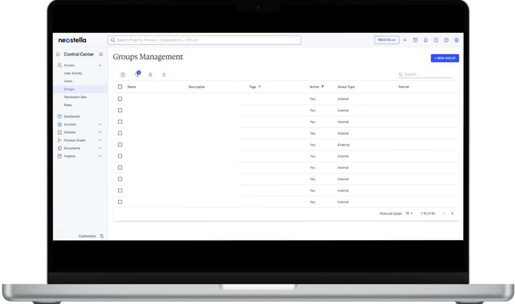515x304 pixels.
Task: Open Permission Sets in sidebar
Action: point(75,97)
